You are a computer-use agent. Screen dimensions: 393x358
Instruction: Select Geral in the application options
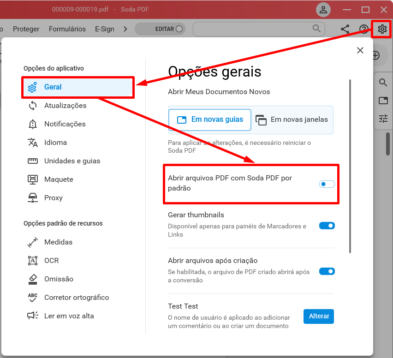pos(78,87)
